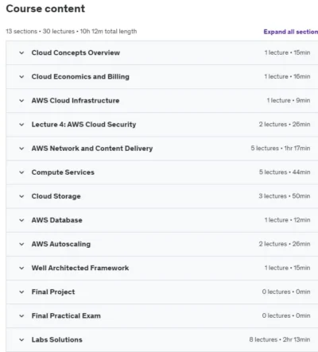Screen dimensions: 318x352
Task: Expand the Cloud Storage chevron
Action: coord(21,196)
